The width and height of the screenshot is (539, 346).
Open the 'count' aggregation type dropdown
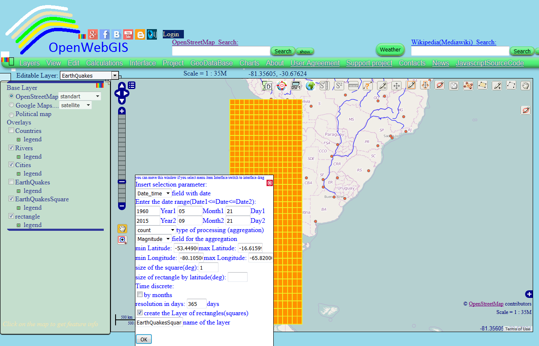pos(156,230)
